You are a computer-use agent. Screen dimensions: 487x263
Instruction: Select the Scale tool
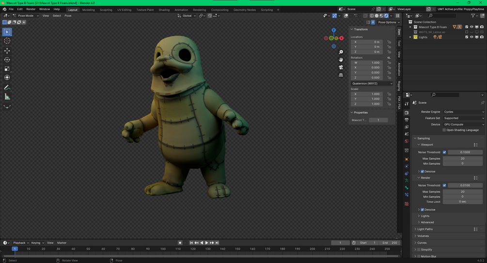pyautogui.click(x=7, y=69)
